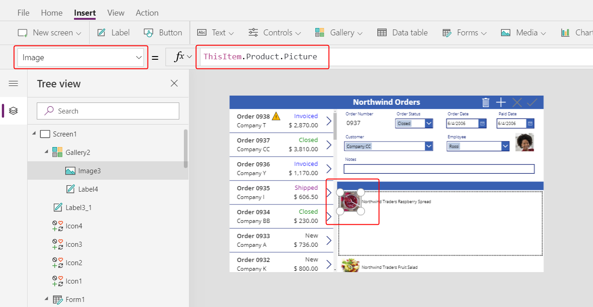
Task: Select the Raspberry Spread product image
Action: [350, 202]
